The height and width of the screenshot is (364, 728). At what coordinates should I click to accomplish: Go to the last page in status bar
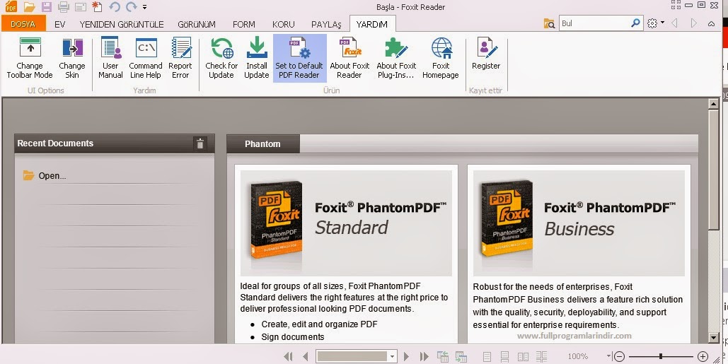[x=424, y=356]
